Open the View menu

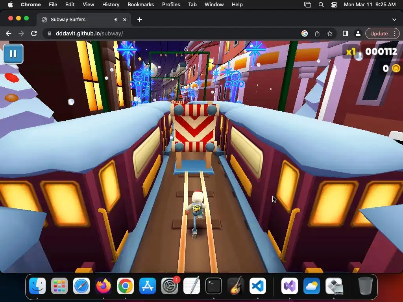(88, 4)
